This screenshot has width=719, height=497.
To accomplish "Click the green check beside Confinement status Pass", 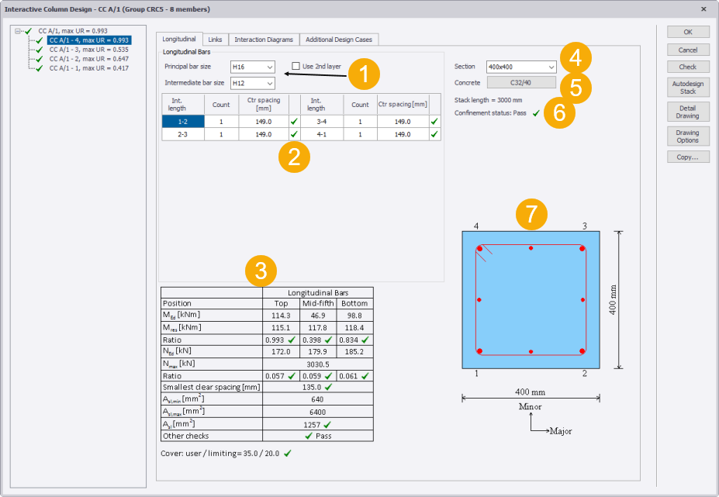I will pos(535,112).
